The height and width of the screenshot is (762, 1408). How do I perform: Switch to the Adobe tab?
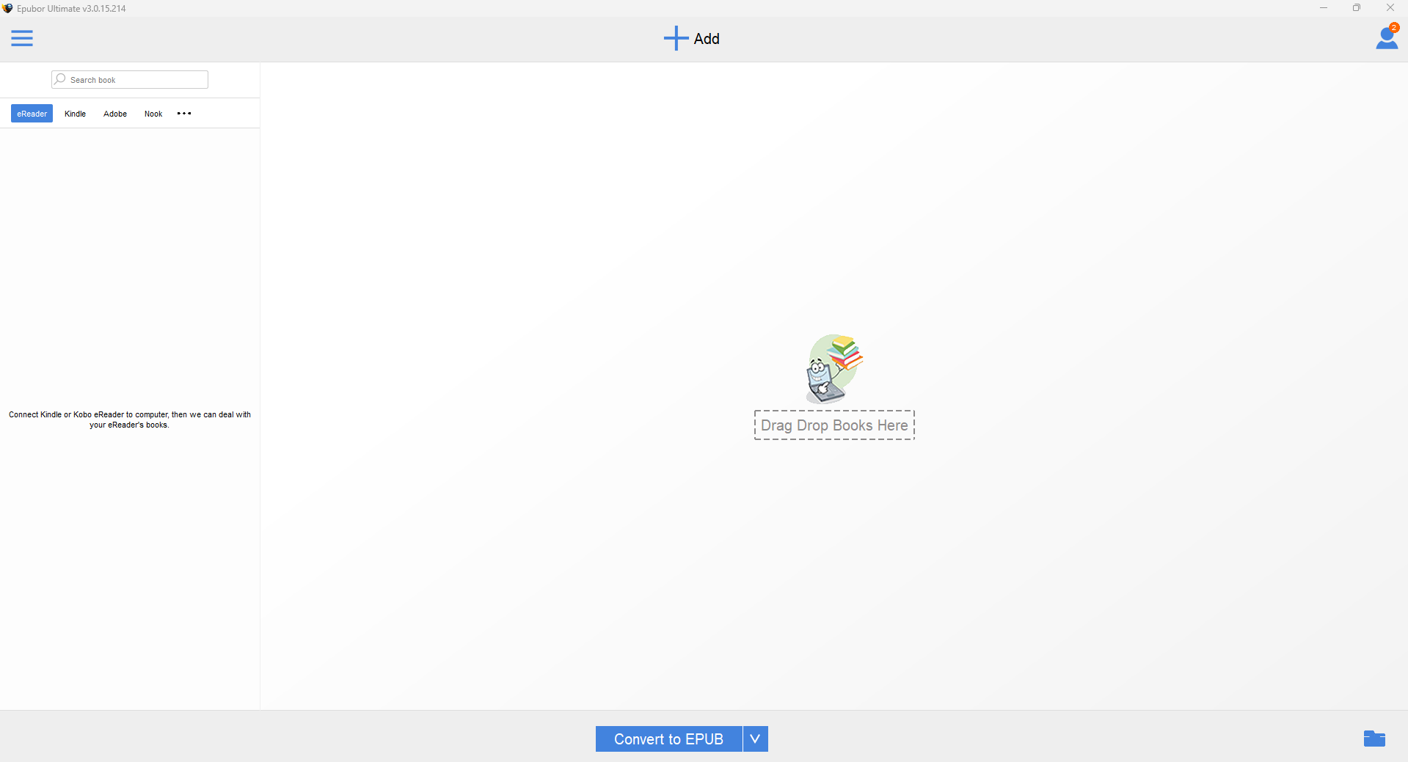point(115,114)
